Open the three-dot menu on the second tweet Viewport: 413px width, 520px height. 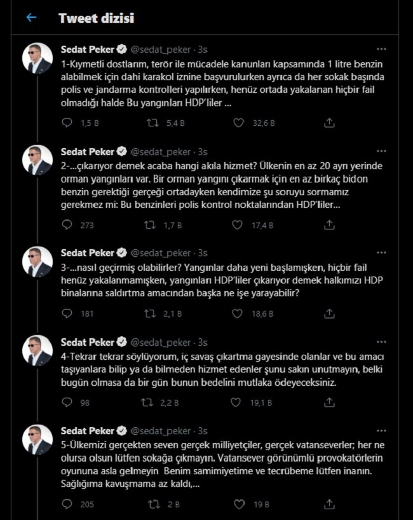(381, 150)
